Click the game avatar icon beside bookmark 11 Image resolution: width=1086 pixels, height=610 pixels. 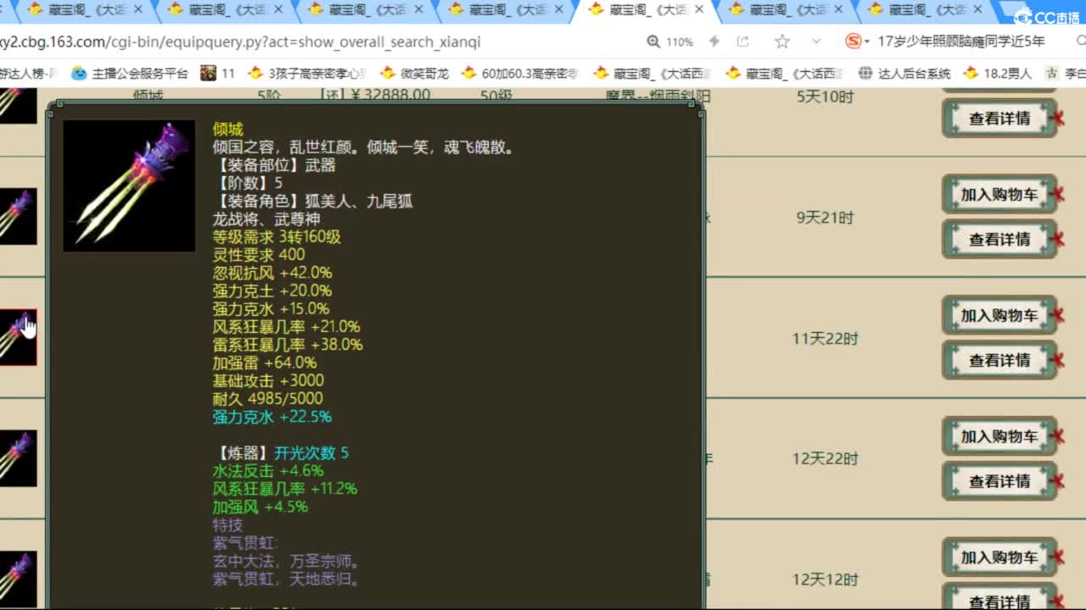tap(208, 74)
